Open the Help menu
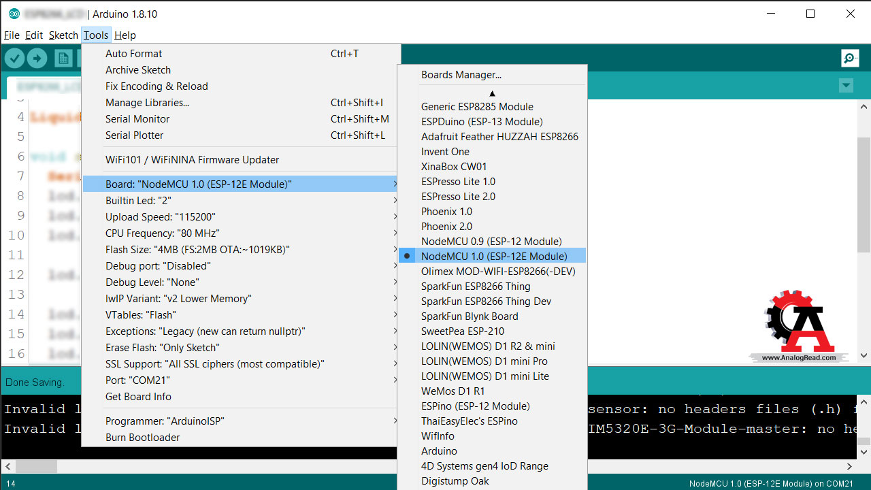 pos(125,35)
